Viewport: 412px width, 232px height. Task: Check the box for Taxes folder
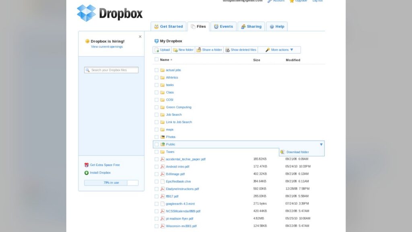click(x=157, y=152)
